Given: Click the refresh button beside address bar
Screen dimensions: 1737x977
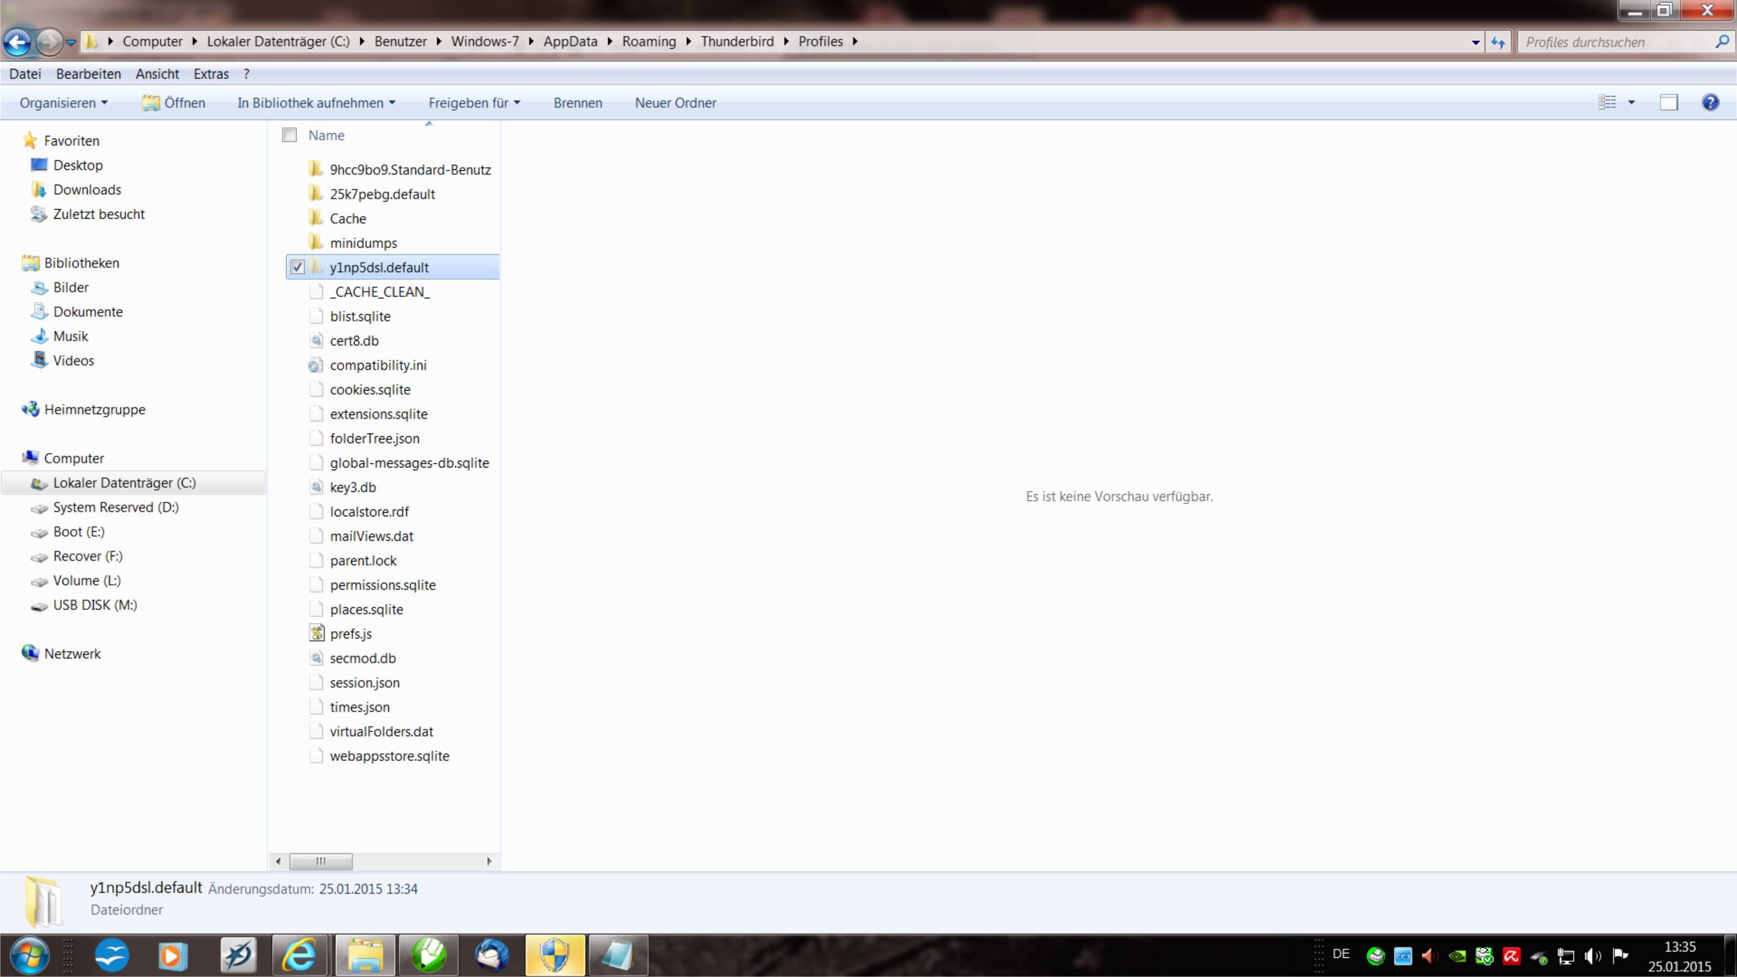Looking at the screenshot, I should (1498, 42).
